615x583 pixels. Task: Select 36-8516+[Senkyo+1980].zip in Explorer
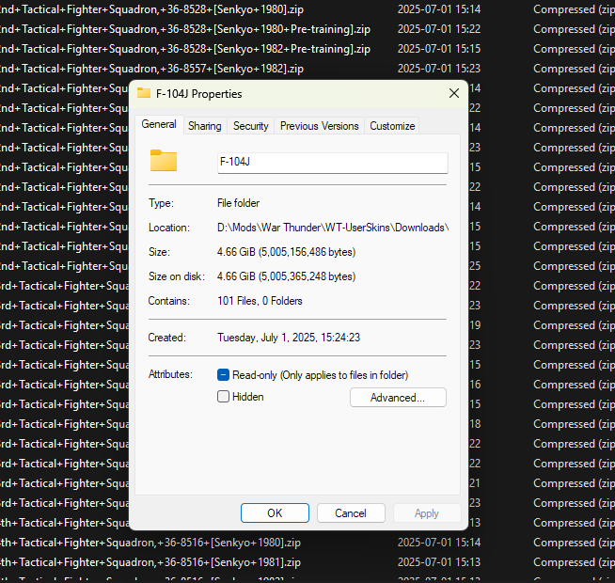pyautogui.click(x=150, y=543)
